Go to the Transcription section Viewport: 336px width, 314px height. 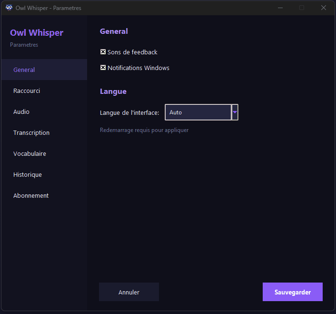pos(31,132)
